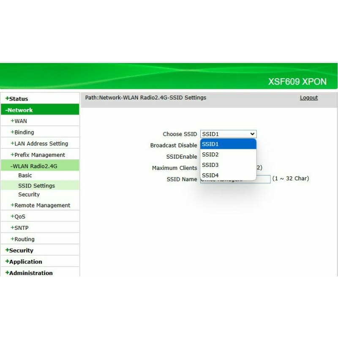Click the Logout link
The image size is (338, 338).
click(308, 98)
